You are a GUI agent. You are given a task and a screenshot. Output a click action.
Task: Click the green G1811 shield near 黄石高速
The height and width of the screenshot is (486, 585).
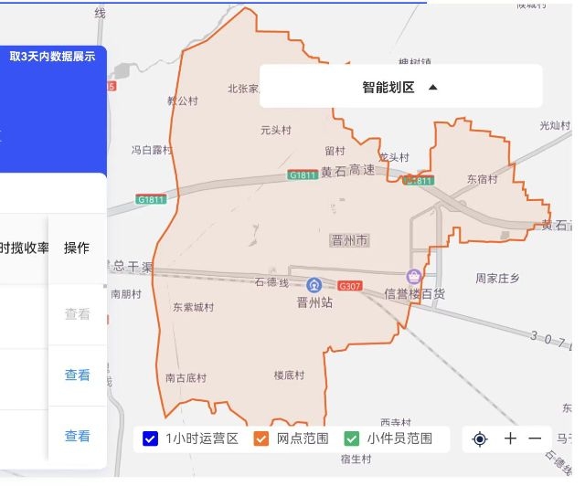(302, 174)
